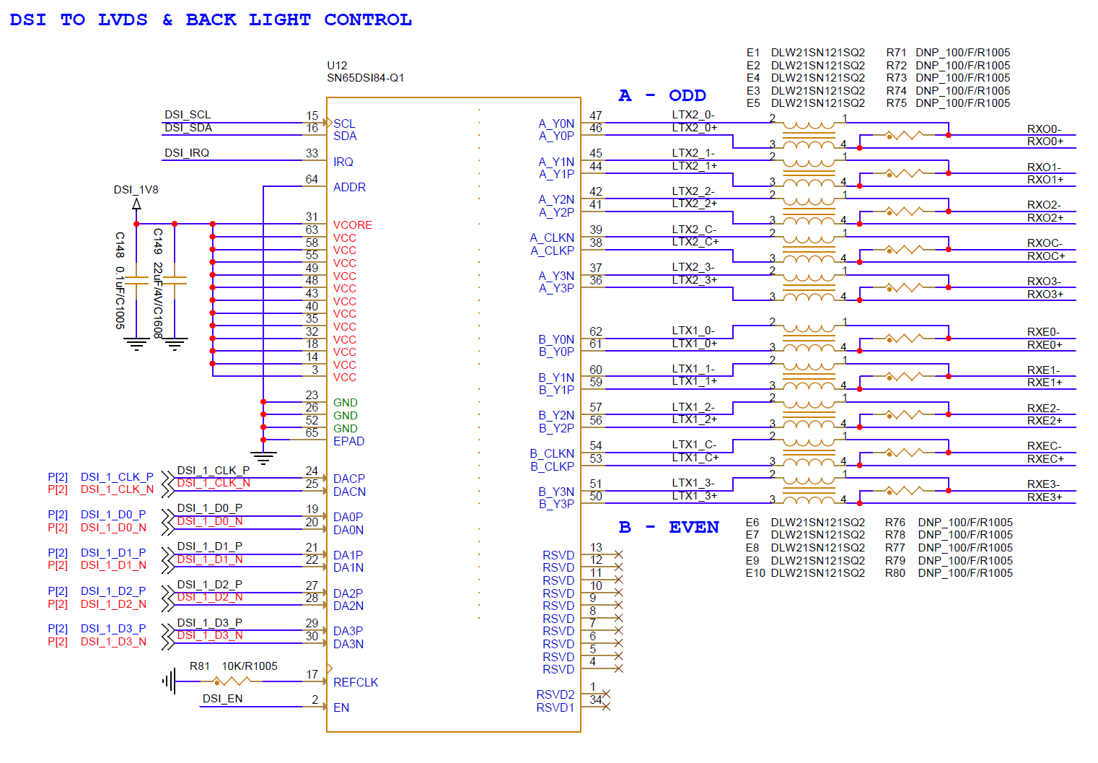Click the RXE0- output net label
Viewport: 1098px width, 763px height.
click(x=1043, y=332)
